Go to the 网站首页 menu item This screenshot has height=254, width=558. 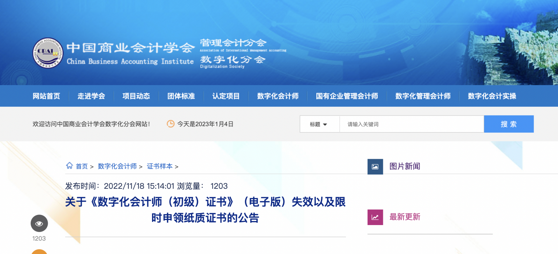pos(46,96)
